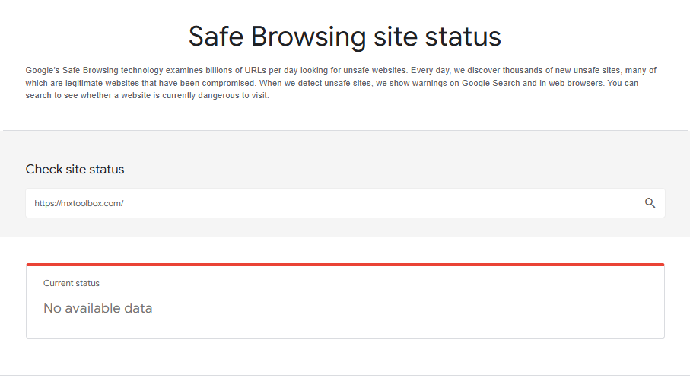
Task: Click the "Current status" label
Action: coord(72,283)
